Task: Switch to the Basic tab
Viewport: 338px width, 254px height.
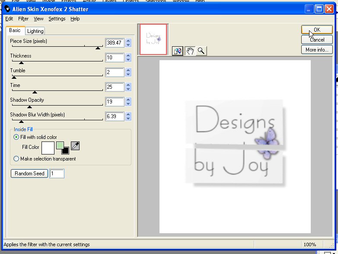Action: tap(15, 30)
